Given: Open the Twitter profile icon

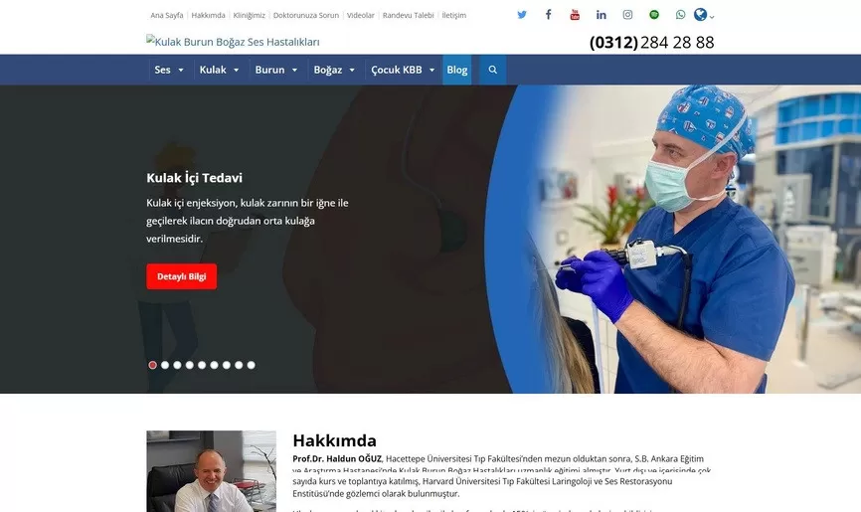Looking at the screenshot, I should pos(522,15).
